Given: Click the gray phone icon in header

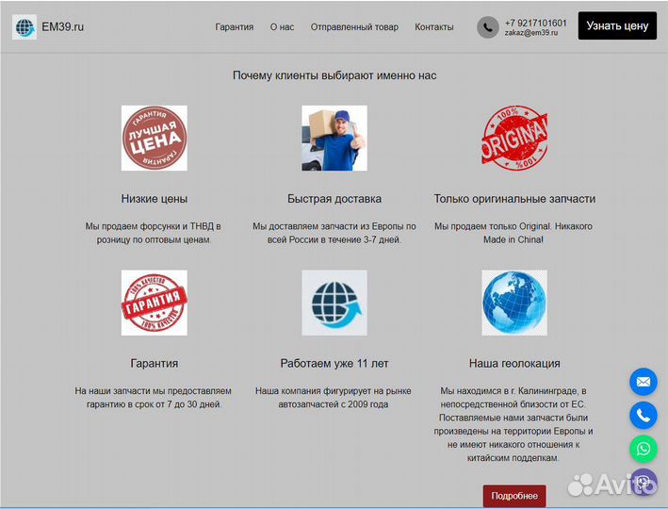Looking at the screenshot, I should click(487, 27).
